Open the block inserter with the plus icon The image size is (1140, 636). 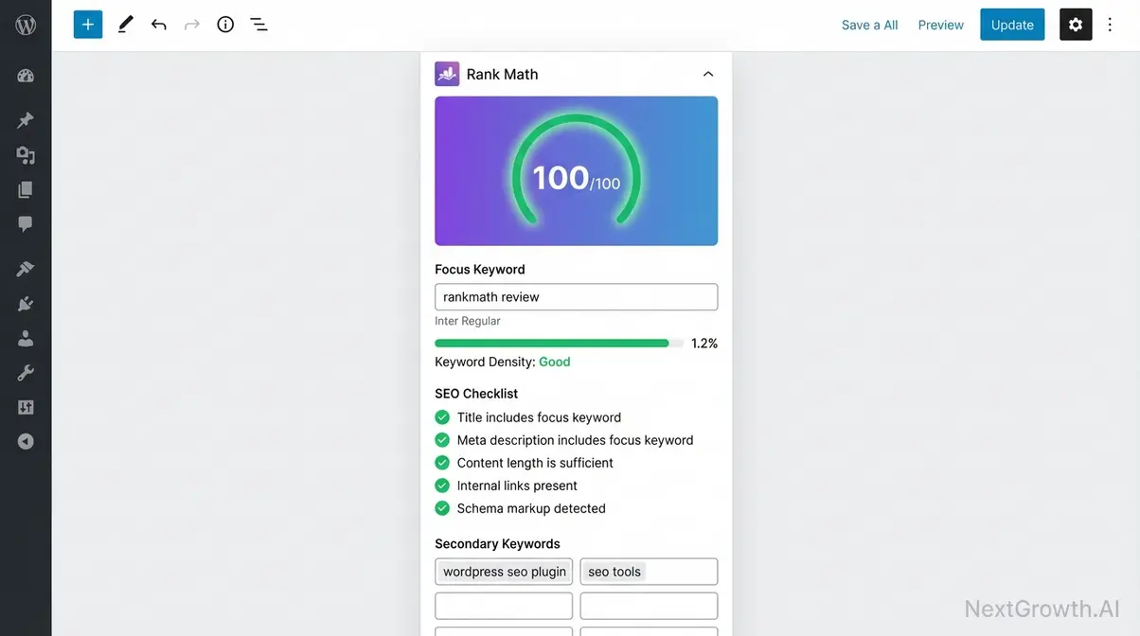tap(87, 24)
